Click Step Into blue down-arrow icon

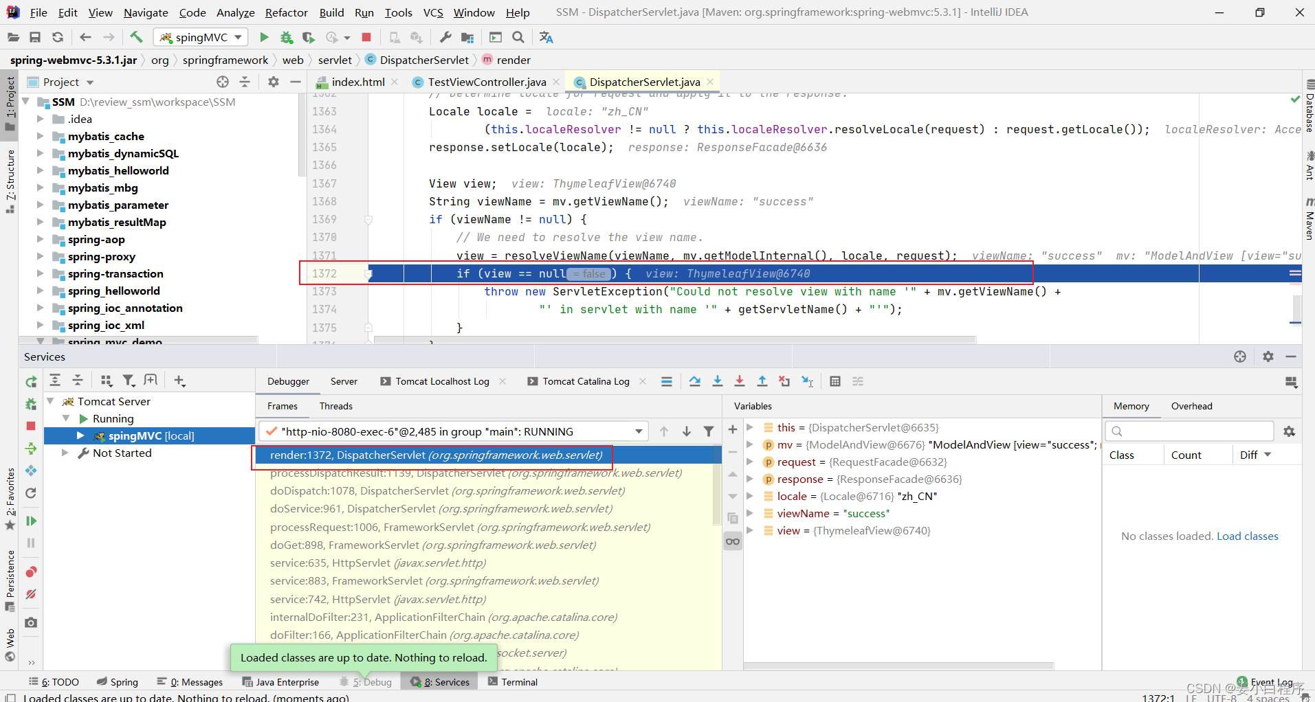[x=718, y=381]
